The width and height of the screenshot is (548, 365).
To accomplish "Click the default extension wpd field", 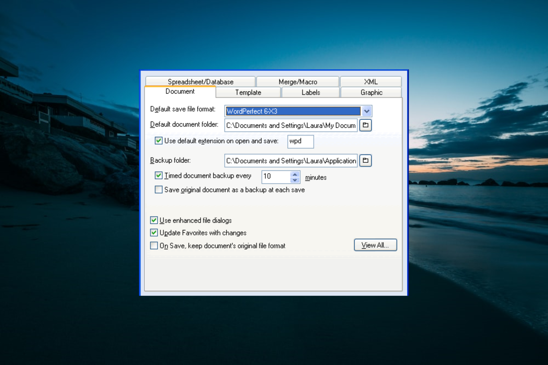I will click(300, 141).
